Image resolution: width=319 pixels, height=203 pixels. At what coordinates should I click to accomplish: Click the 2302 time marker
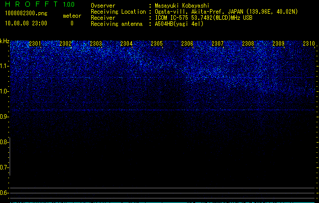65,44
